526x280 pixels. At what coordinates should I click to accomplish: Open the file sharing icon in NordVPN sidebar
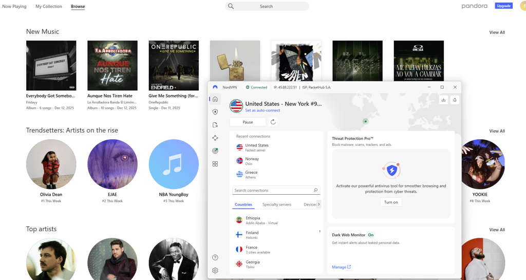point(215,125)
